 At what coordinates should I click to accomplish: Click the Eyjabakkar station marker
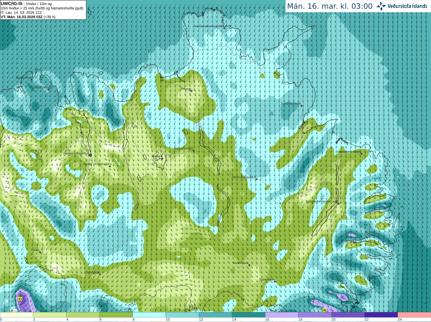tap(275, 281)
